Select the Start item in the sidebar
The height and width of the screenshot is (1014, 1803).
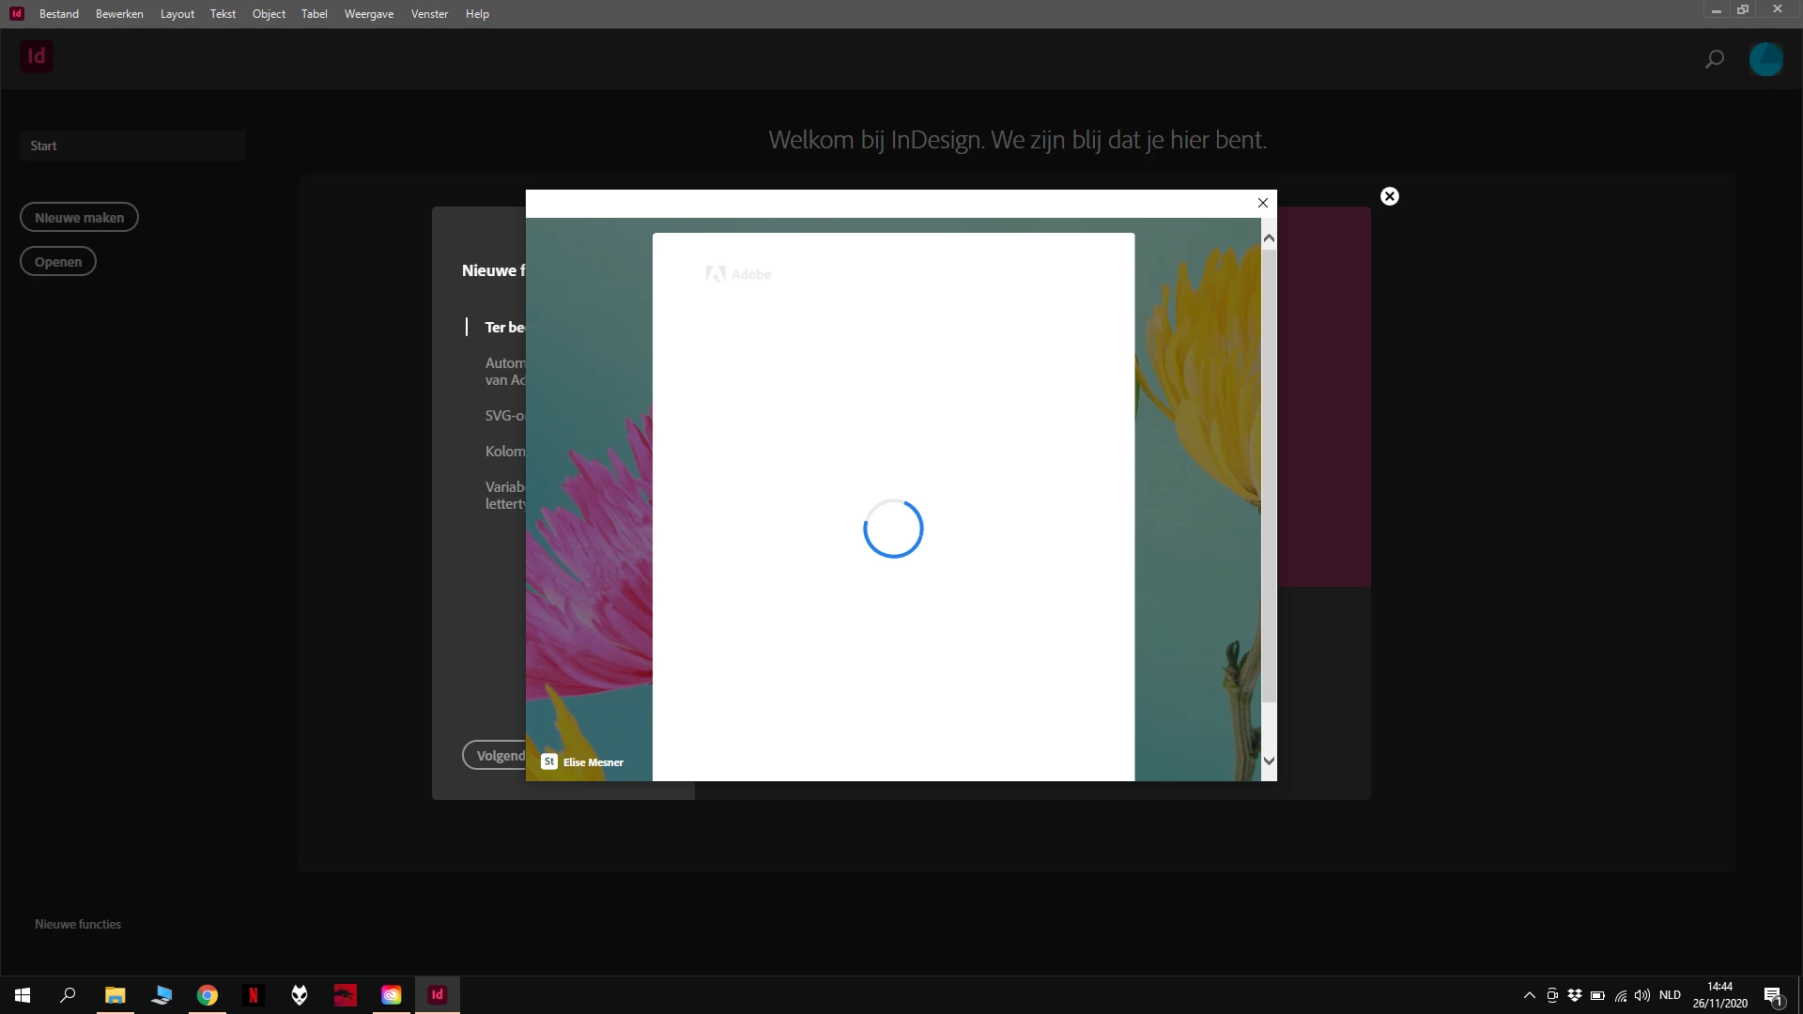point(131,146)
